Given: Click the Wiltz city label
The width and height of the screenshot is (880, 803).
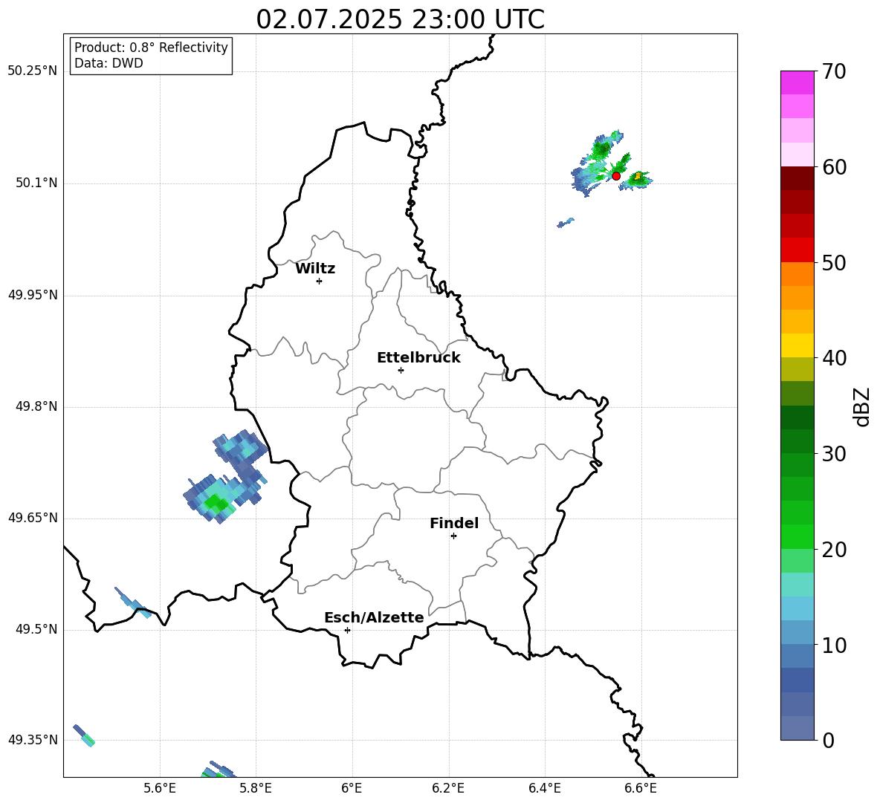Looking at the screenshot, I should tap(315, 269).
